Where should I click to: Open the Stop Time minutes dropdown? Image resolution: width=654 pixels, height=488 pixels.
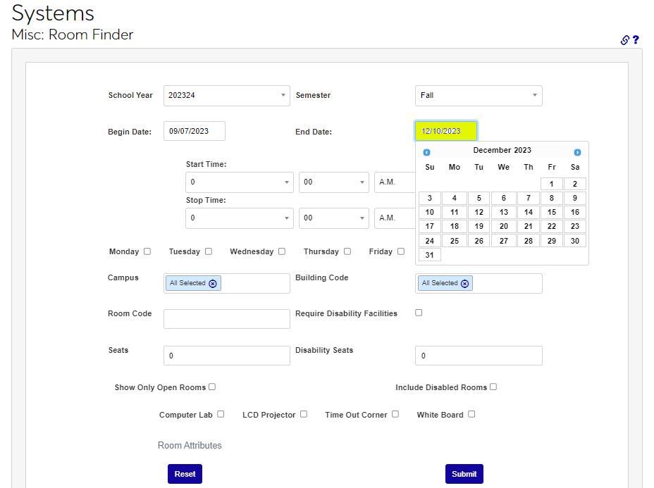pyautogui.click(x=333, y=218)
